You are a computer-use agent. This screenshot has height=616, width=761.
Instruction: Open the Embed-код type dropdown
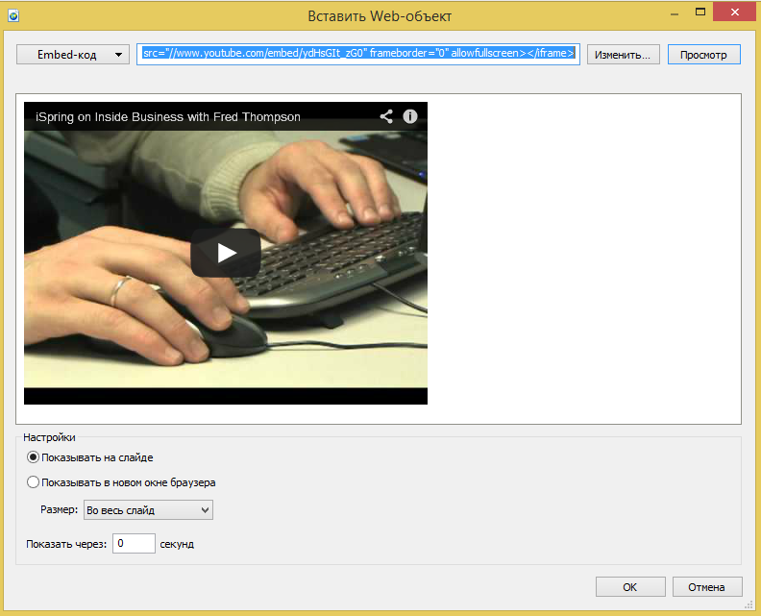click(73, 55)
